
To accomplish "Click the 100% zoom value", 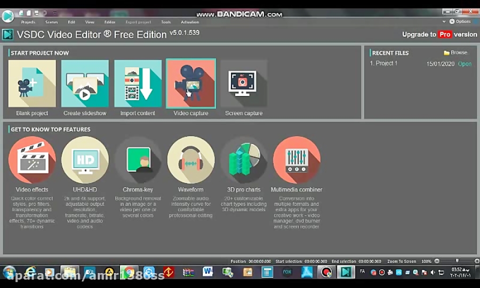I will [426, 261].
